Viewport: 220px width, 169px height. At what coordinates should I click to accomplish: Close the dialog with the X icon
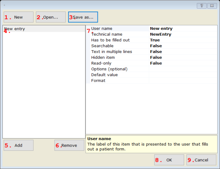[x=212, y=6]
